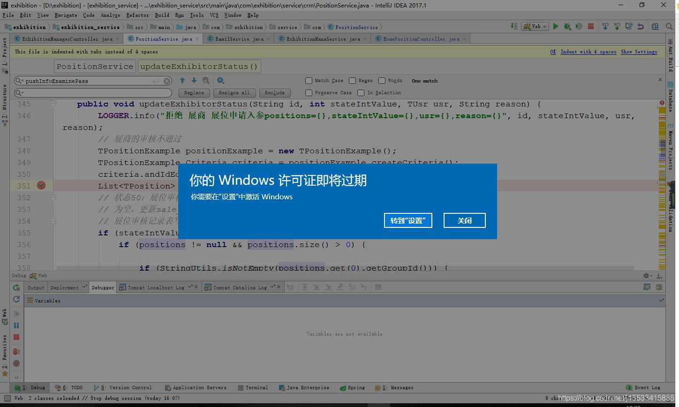
Task: Click the Replace all button
Action: coord(234,93)
